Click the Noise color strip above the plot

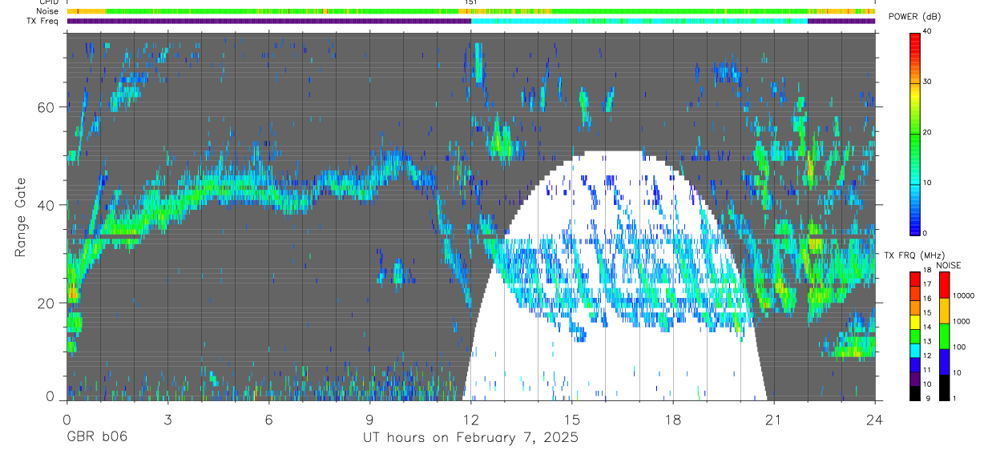[471, 11]
